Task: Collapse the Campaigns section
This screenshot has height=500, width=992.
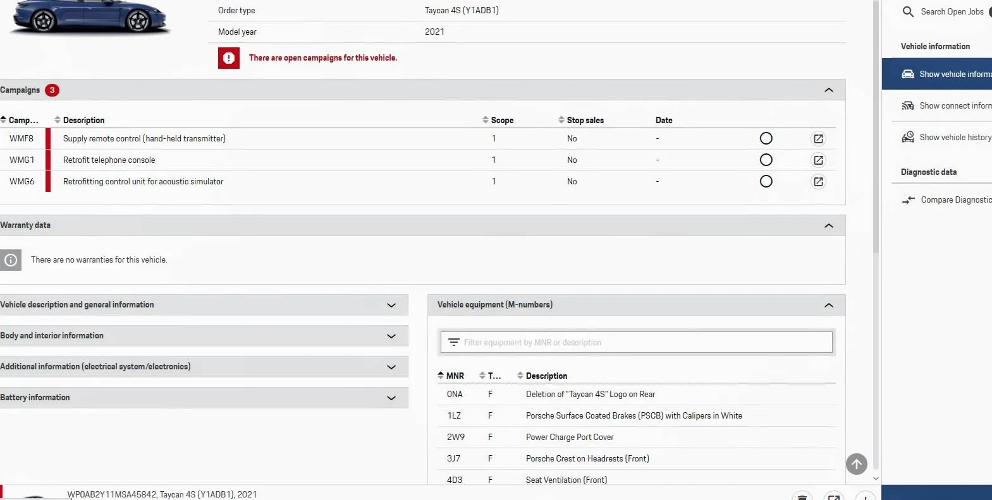Action: (829, 90)
